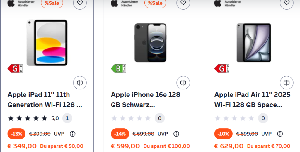Open Apple iPad Air 11" 2025 title link

[252, 100]
